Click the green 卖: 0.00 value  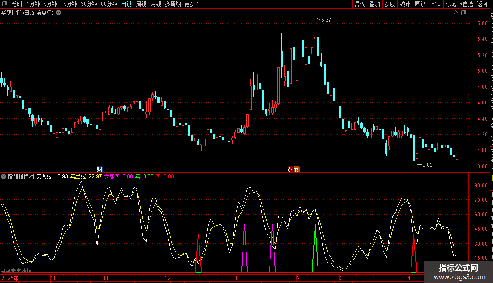point(144,176)
